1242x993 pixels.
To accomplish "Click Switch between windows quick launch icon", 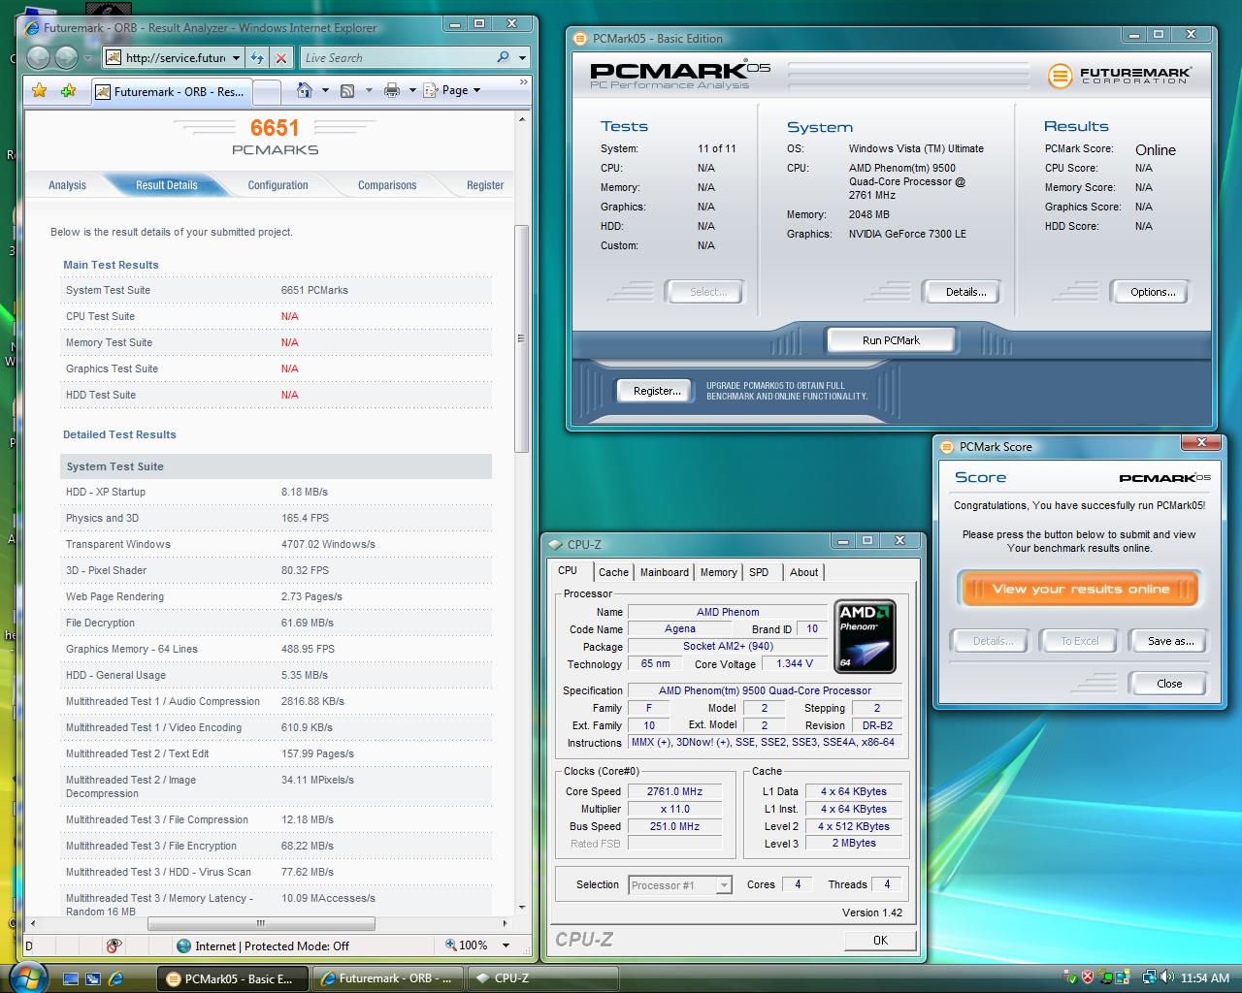I will coord(93,978).
